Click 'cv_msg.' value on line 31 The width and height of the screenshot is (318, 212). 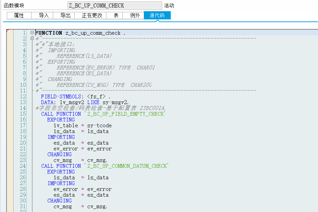click(x=97, y=207)
